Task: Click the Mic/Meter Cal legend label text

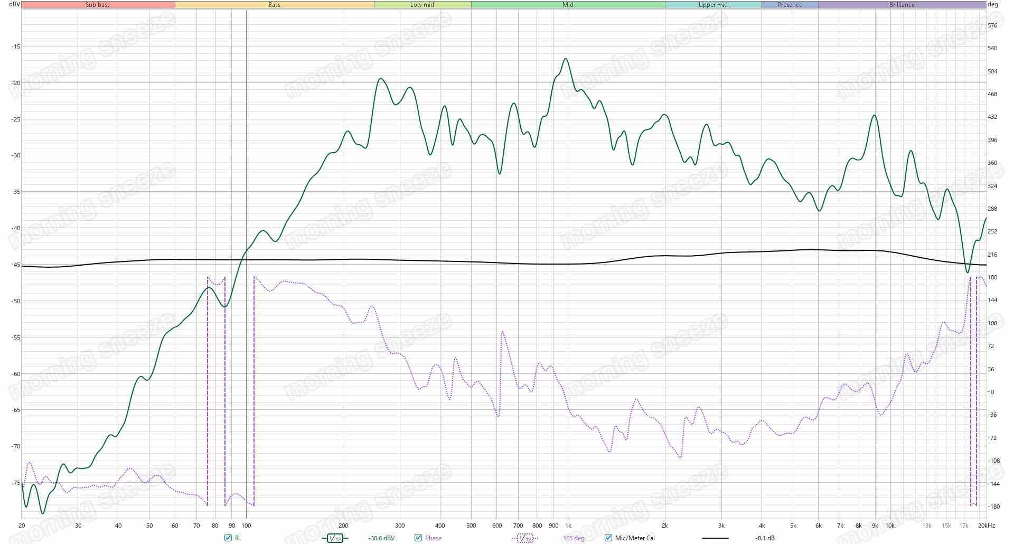Action: pos(635,538)
